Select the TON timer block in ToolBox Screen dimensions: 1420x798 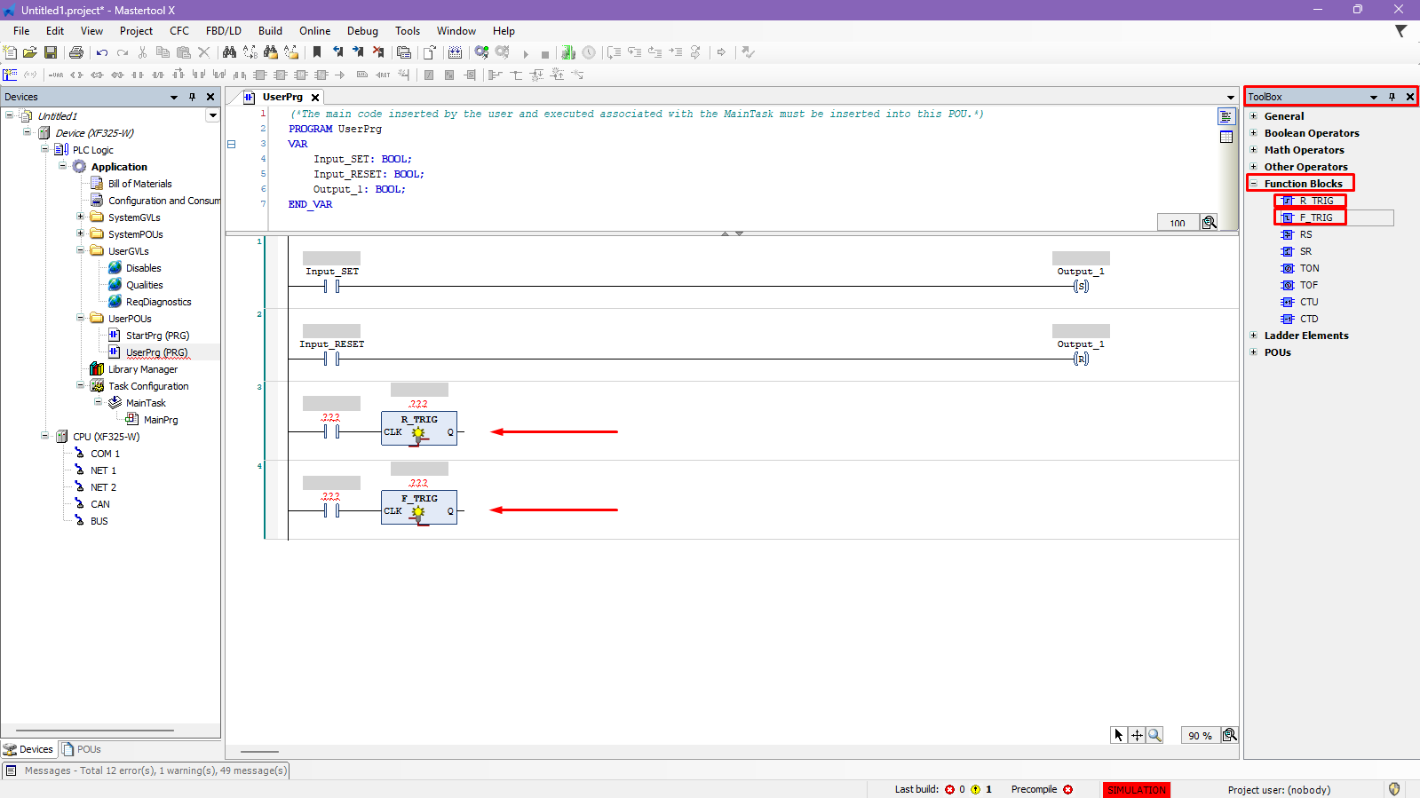(x=1309, y=268)
